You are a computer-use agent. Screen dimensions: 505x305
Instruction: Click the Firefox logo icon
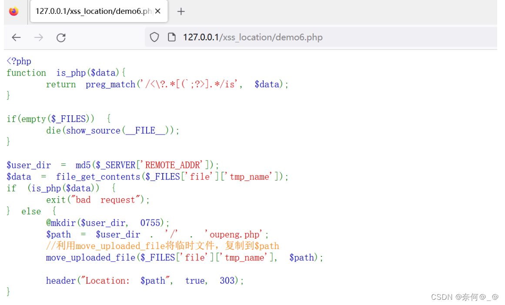[x=13, y=11]
